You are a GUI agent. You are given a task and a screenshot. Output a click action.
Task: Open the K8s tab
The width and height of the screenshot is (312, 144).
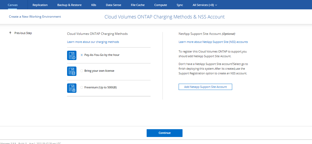click(94, 5)
